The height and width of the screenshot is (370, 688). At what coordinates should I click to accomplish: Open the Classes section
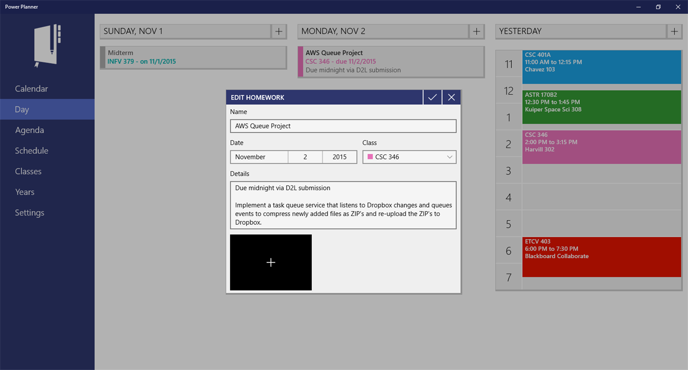[x=27, y=171]
